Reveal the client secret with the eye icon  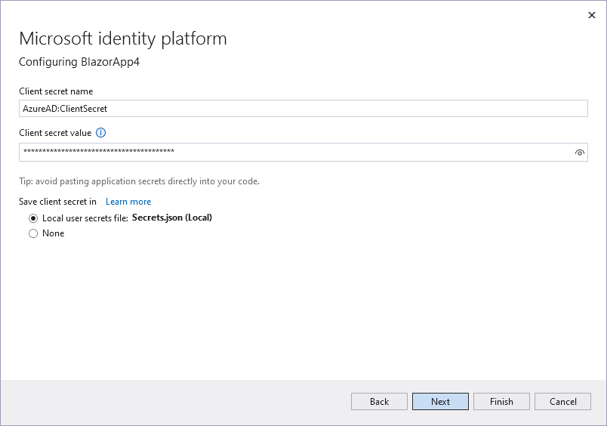[579, 153]
